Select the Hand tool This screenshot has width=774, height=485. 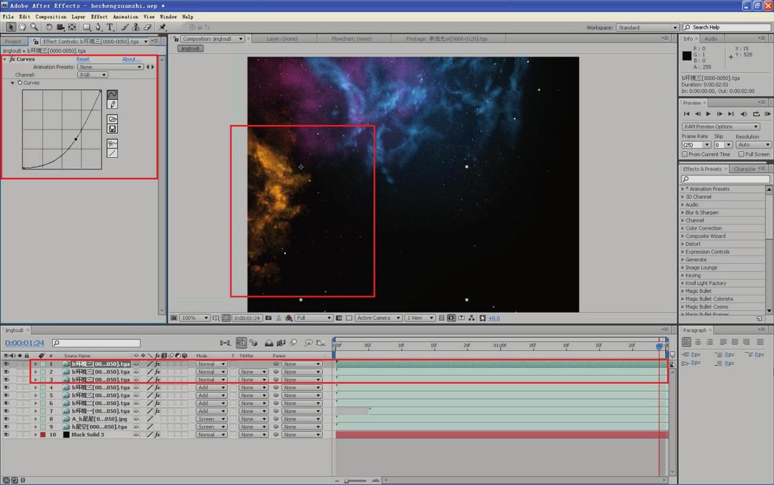[x=22, y=27]
